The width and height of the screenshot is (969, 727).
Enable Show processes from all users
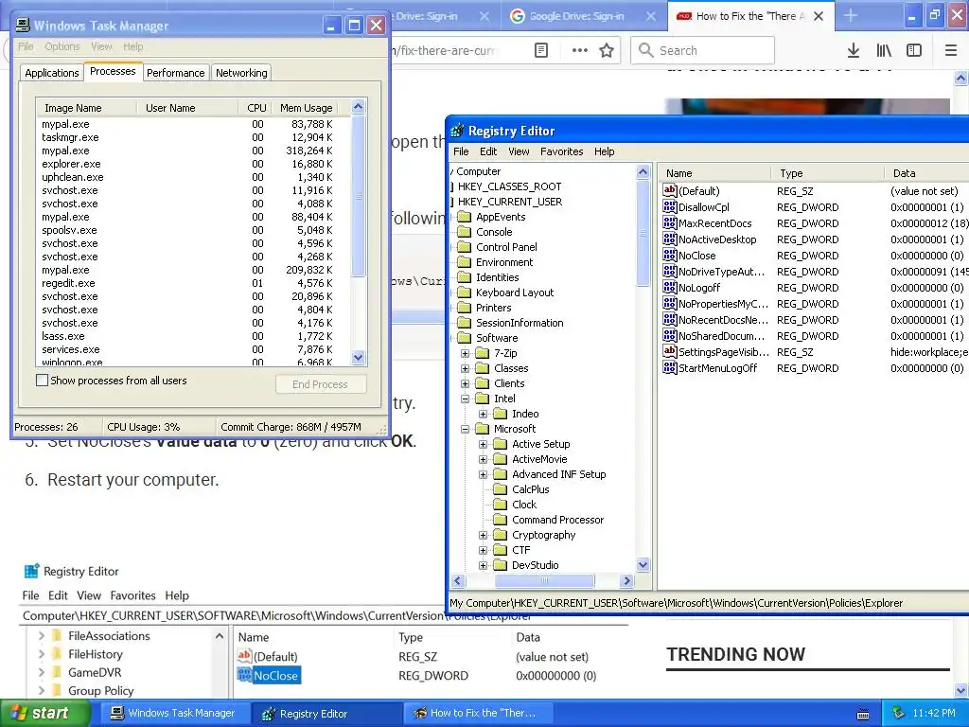(42, 381)
